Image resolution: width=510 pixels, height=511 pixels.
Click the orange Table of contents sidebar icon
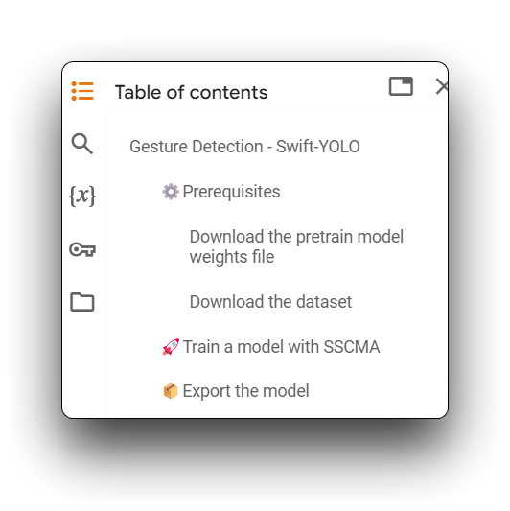pos(82,91)
